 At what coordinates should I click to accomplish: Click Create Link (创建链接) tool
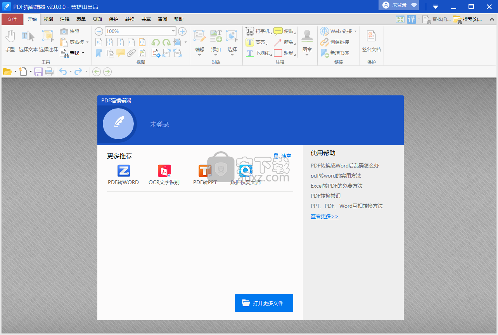335,42
